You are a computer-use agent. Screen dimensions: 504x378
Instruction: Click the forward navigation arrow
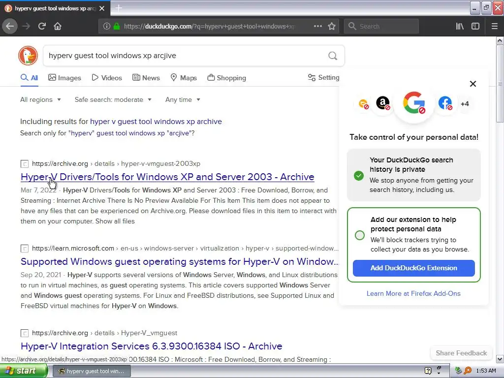[26, 26]
